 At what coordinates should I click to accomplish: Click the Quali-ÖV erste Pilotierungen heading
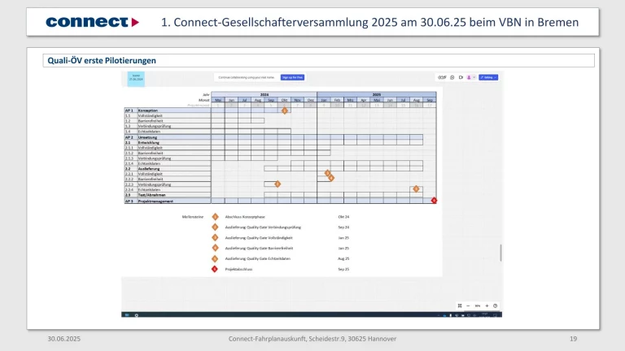coord(102,60)
